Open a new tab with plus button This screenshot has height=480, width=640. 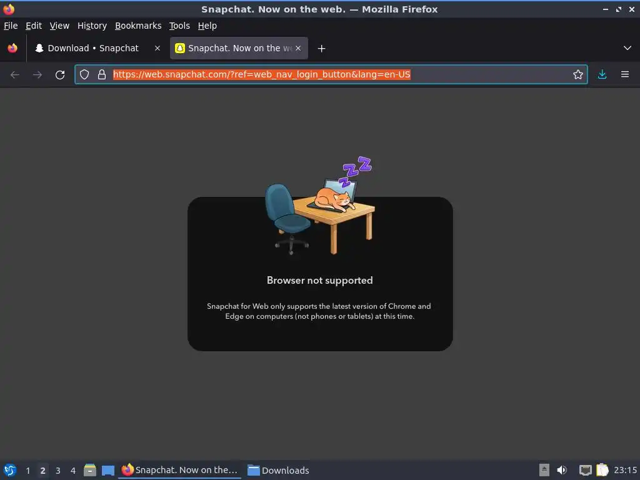(x=322, y=49)
